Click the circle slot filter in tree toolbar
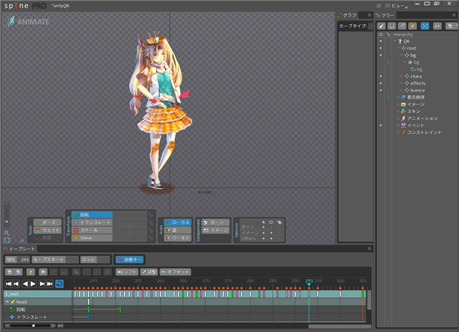Screen dimensions: 459x332 tap(392, 26)
